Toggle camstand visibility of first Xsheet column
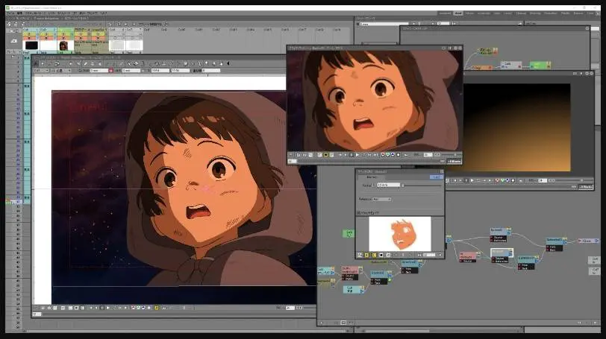 pyautogui.click(x=29, y=38)
